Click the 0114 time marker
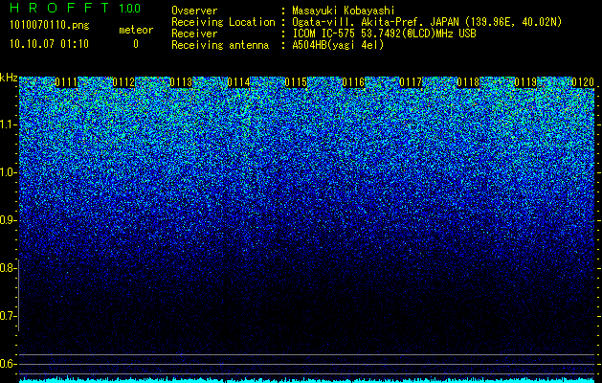The width and height of the screenshot is (602, 383). coord(238,82)
